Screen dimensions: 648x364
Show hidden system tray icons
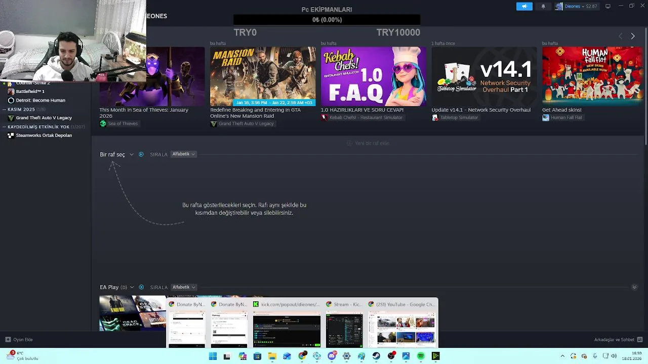[x=562, y=356]
